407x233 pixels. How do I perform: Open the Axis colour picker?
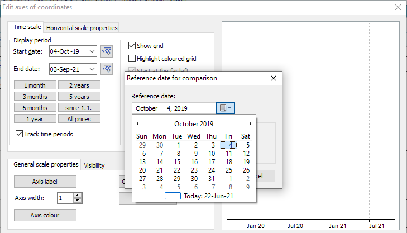tap(45, 215)
